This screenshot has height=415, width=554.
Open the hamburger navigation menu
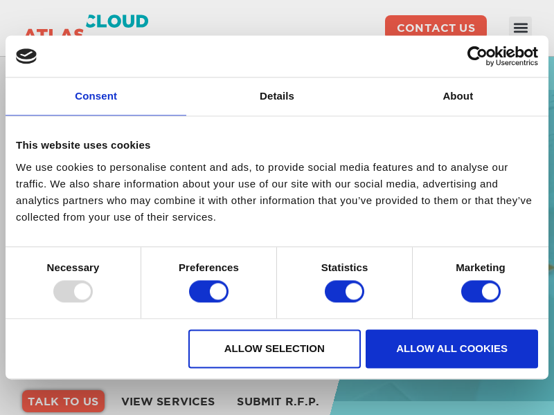[520, 28]
